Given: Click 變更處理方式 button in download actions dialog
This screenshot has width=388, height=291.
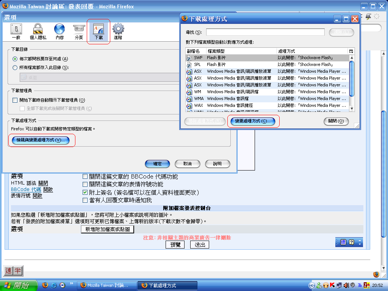Looking at the screenshot, I should (253, 121).
